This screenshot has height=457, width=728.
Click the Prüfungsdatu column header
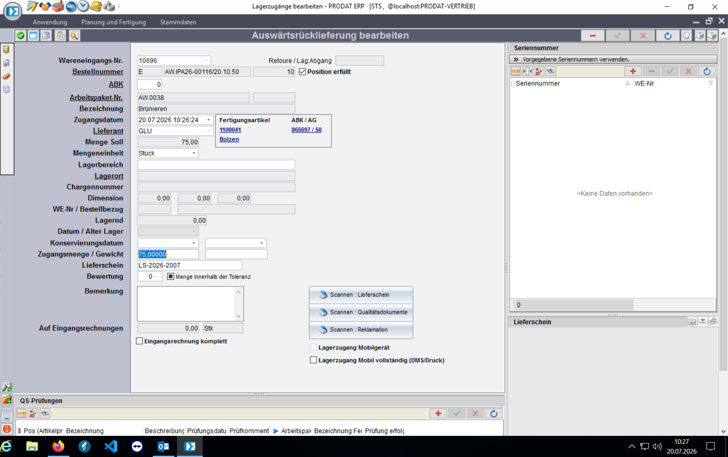coord(207,431)
